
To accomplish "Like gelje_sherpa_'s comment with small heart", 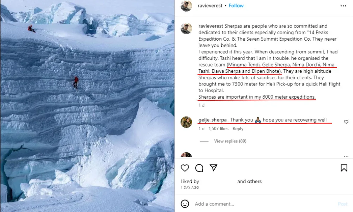I will [x=346, y=122].
